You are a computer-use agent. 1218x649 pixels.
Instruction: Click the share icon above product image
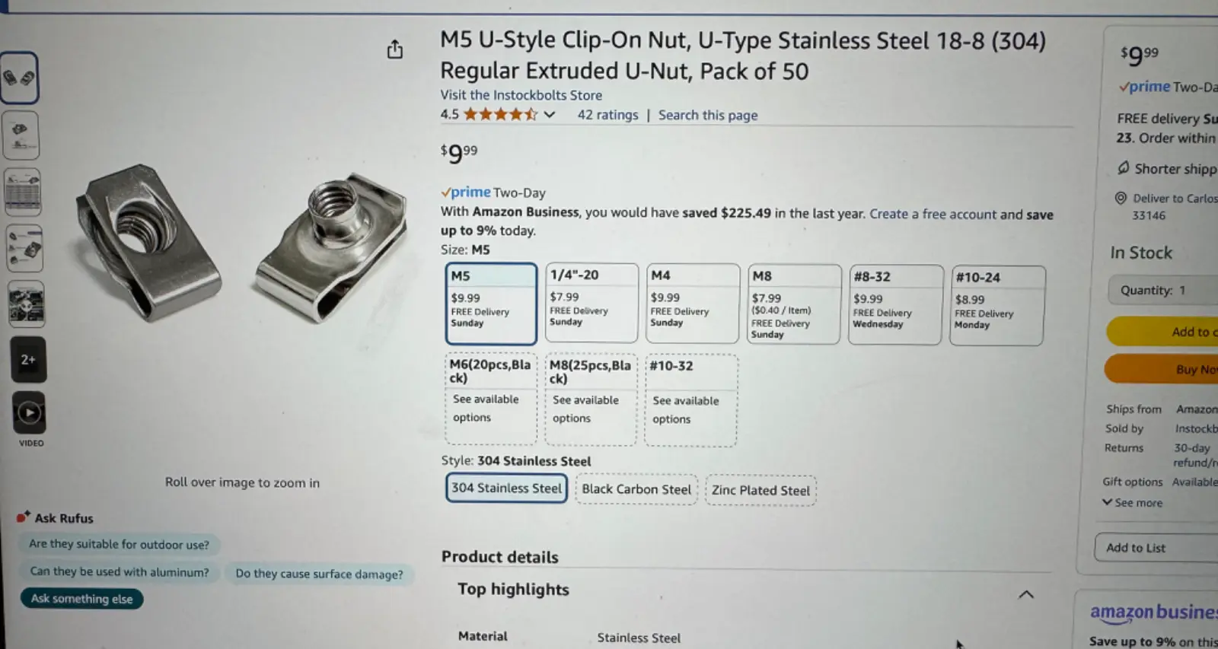(x=394, y=50)
